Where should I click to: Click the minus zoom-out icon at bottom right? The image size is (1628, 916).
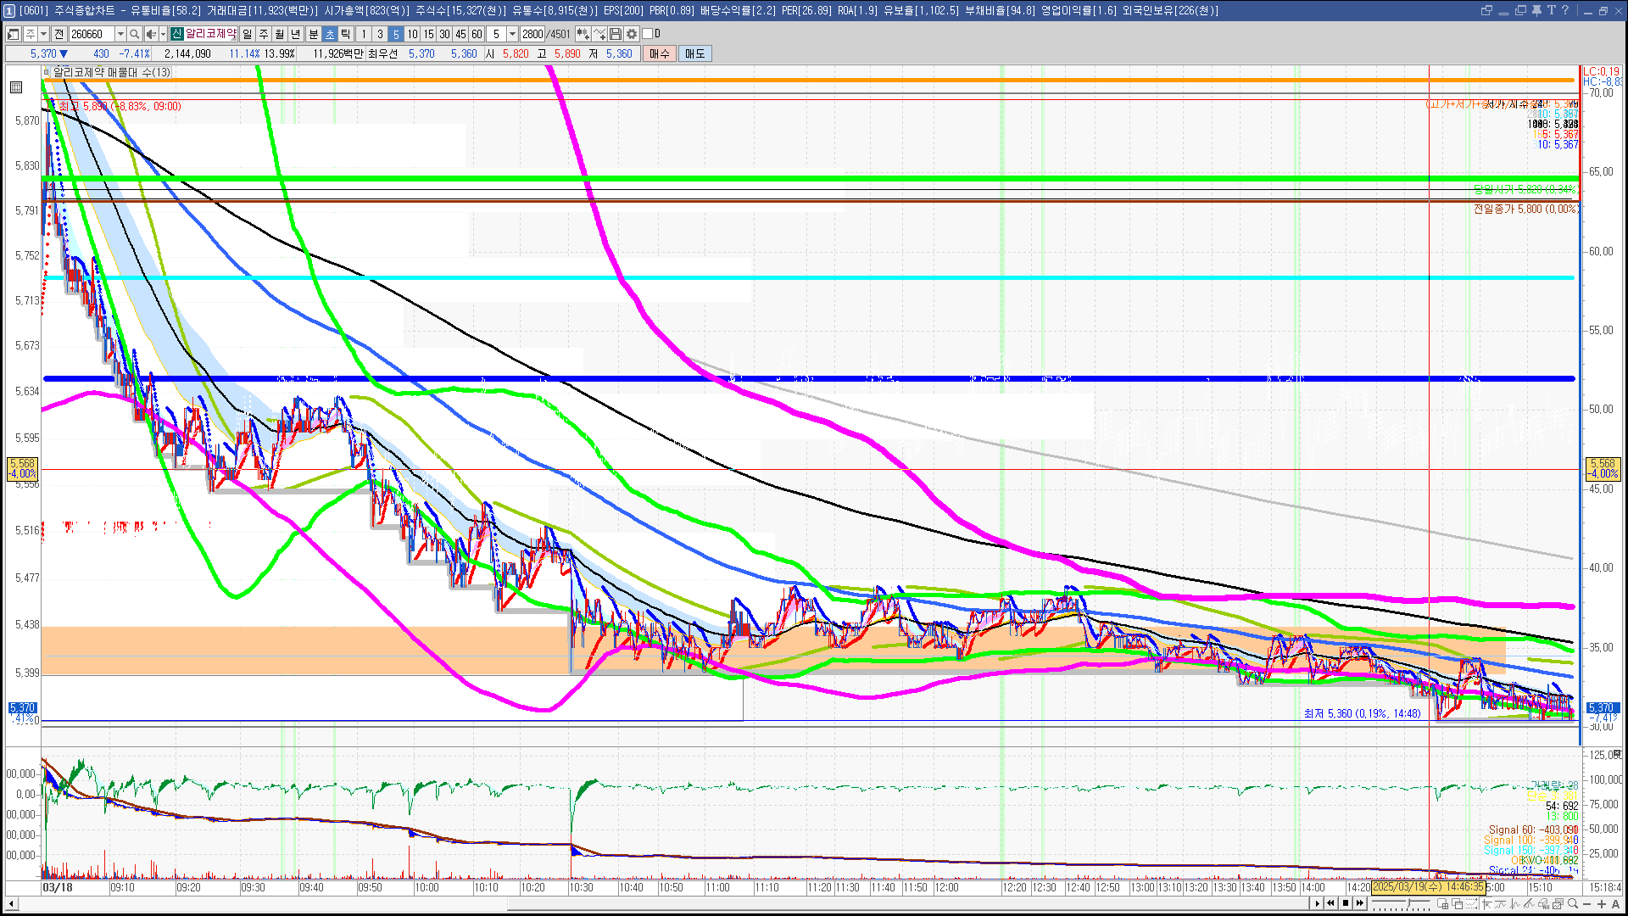click(x=1587, y=904)
